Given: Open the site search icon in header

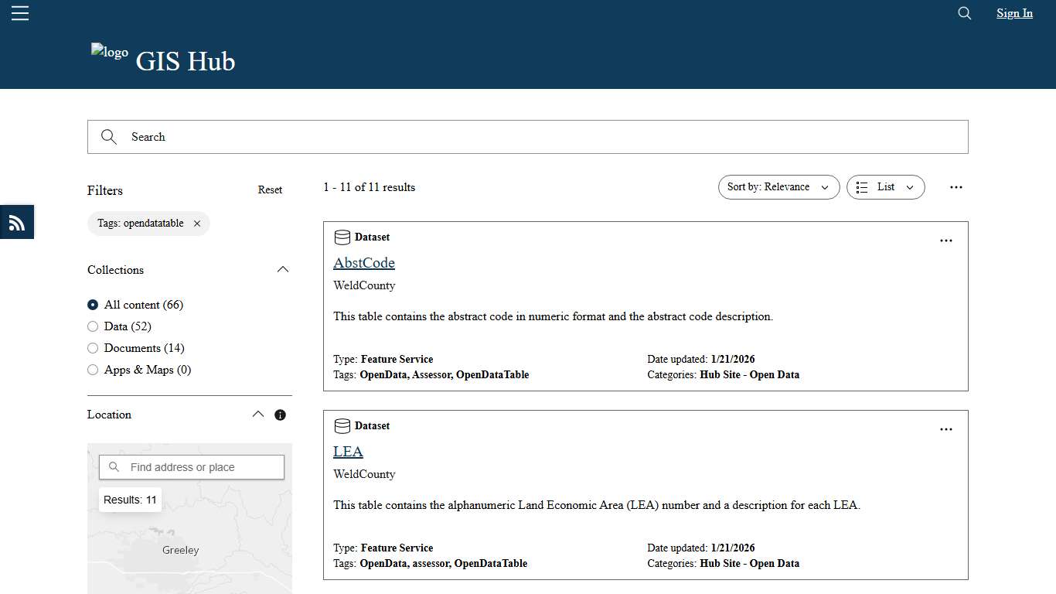Looking at the screenshot, I should (x=963, y=13).
